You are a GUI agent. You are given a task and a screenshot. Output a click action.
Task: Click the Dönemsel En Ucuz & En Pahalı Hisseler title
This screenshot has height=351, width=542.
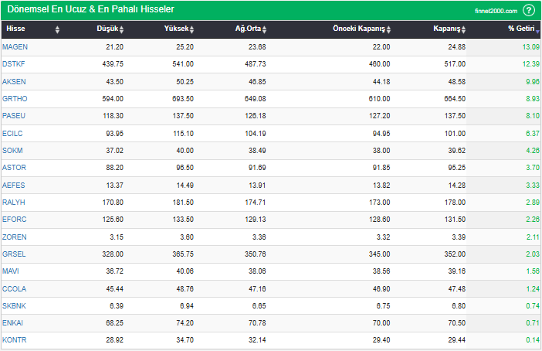click(90, 9)
